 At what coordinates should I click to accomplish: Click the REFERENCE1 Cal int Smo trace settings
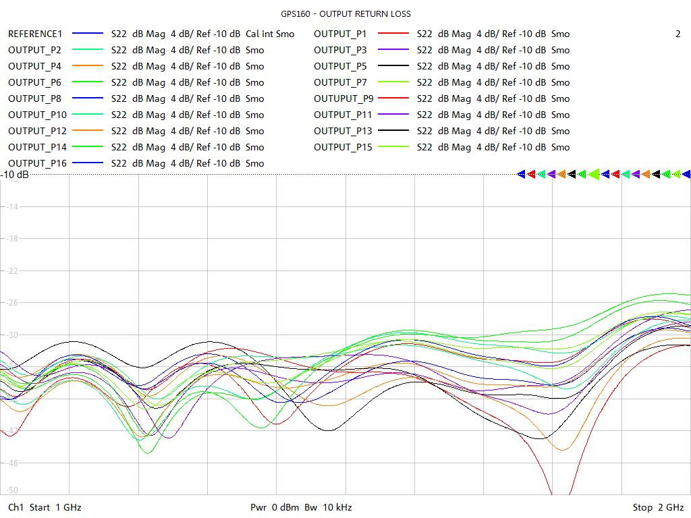202,34
